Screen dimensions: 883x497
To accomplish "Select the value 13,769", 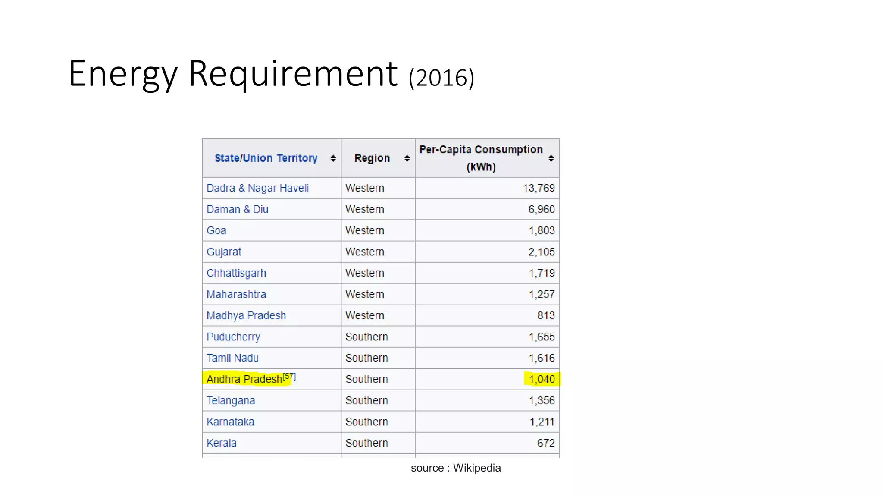I will (539, 188).
